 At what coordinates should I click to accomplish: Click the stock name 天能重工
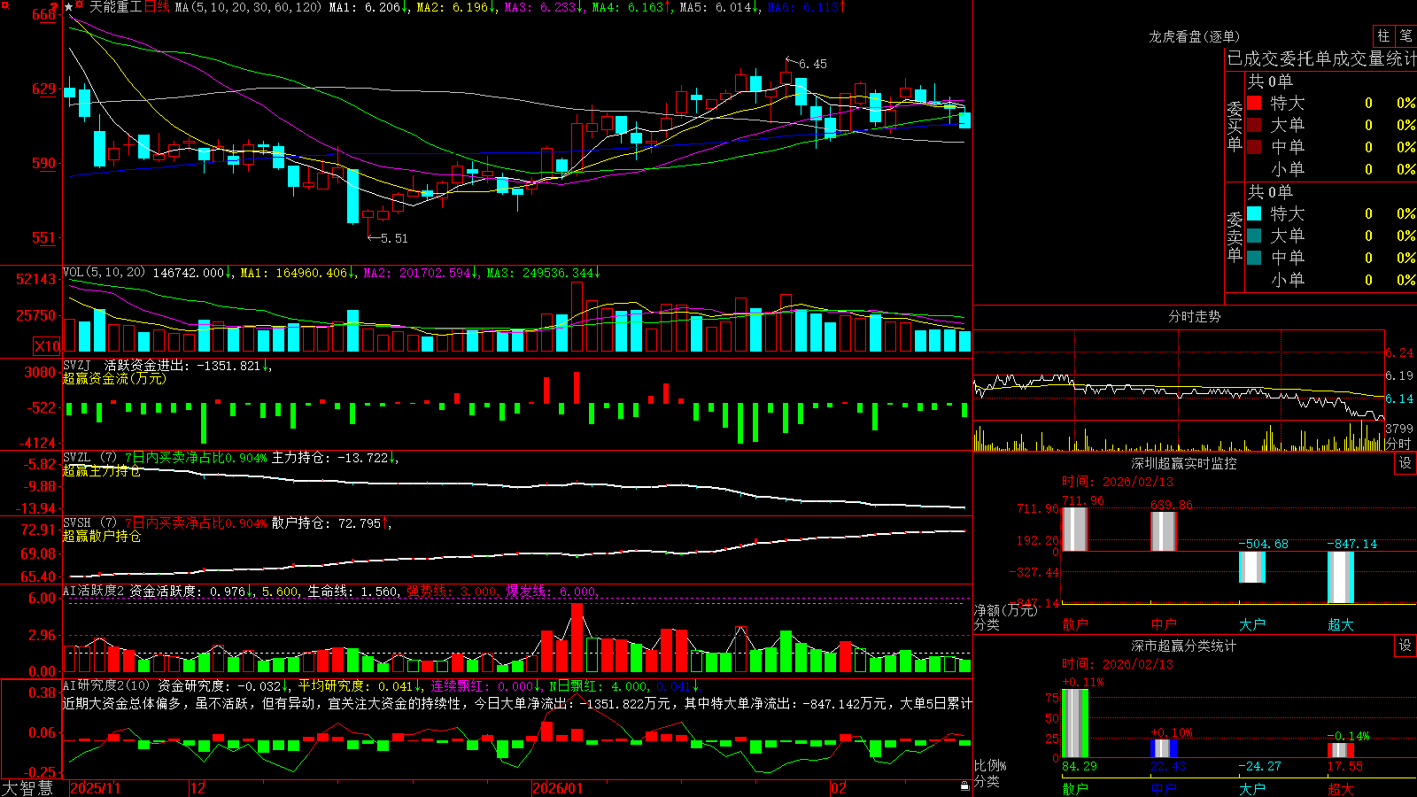click(115, 7)
